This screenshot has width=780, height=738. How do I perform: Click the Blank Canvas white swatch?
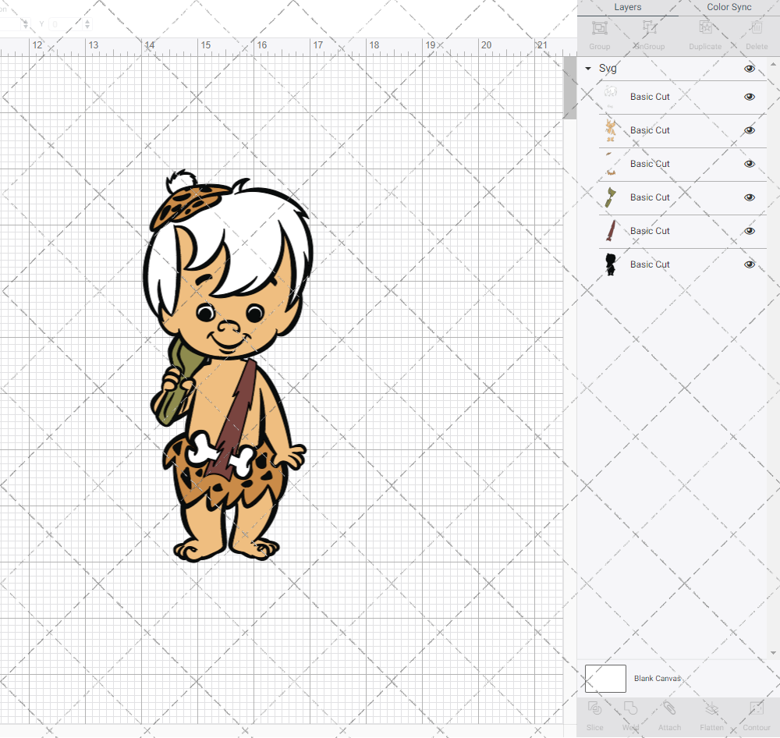click(x=605, y=678)
